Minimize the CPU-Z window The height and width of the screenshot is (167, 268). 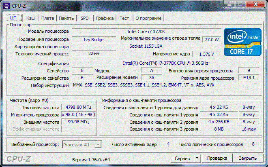click(x=229, y=4)
